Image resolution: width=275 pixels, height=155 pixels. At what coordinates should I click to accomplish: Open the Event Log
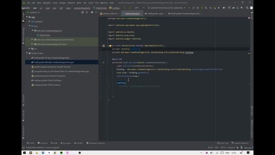point(223,143)
